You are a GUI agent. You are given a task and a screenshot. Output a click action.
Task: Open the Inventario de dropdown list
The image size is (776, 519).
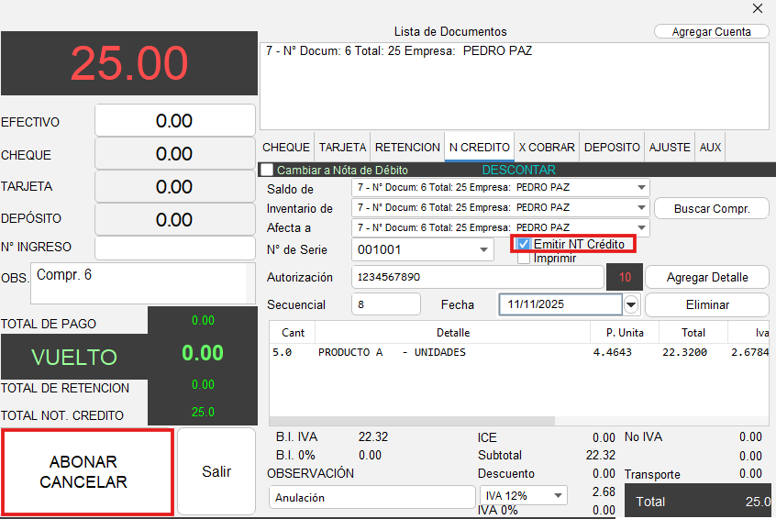coord(640,207)
